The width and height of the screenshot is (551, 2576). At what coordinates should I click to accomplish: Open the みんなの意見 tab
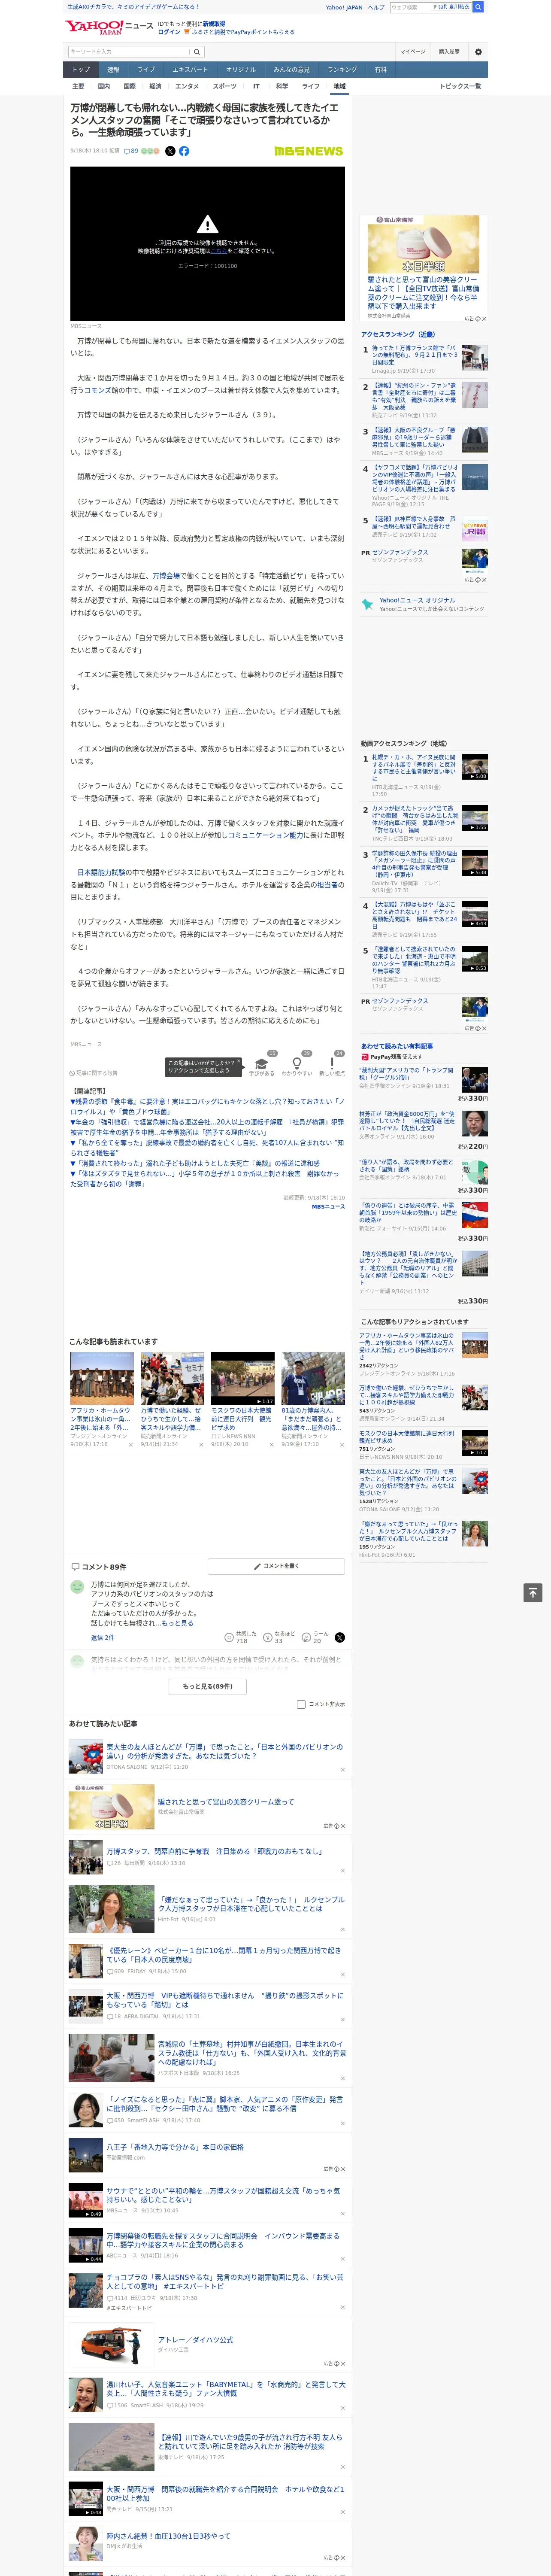click(291, 70)
